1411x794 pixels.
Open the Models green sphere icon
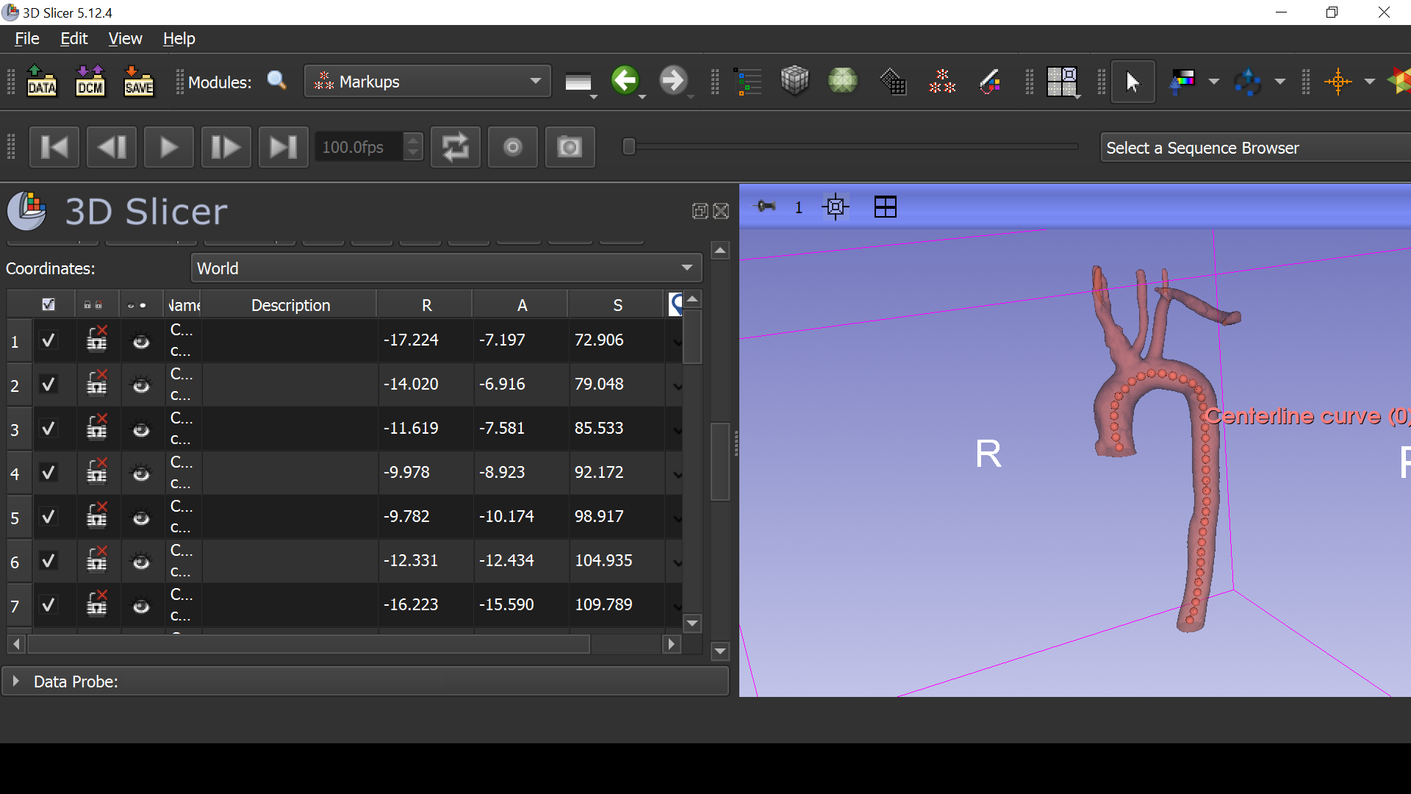[843, 80]
